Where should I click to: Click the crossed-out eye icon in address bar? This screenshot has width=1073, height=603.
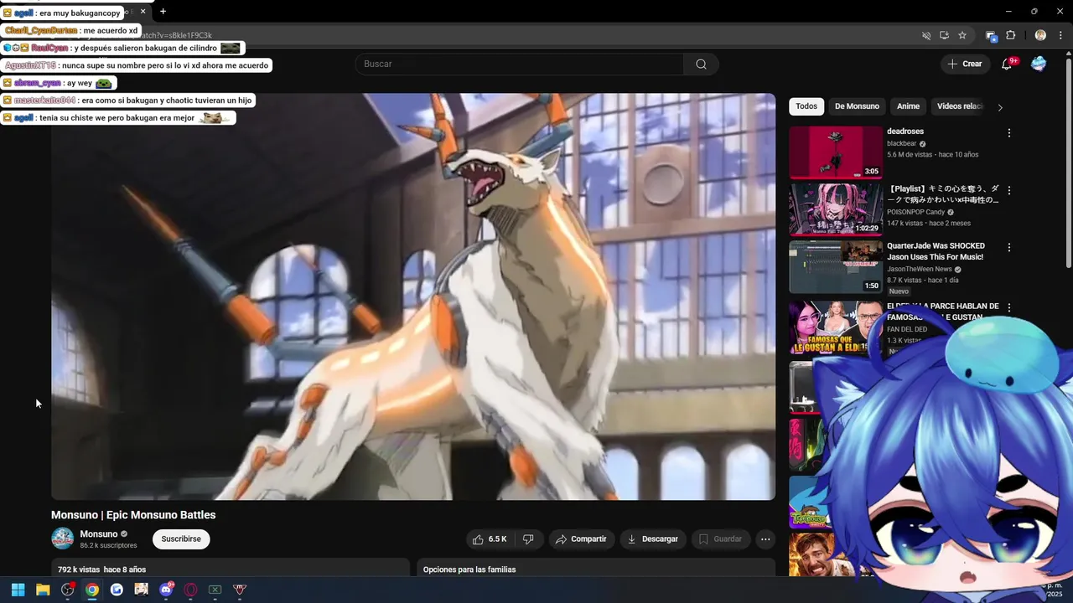tap(926, 35)
